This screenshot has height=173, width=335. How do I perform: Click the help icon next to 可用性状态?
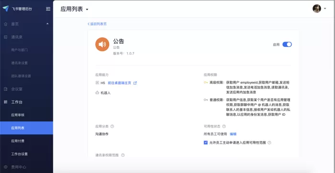tap(224, 126)
